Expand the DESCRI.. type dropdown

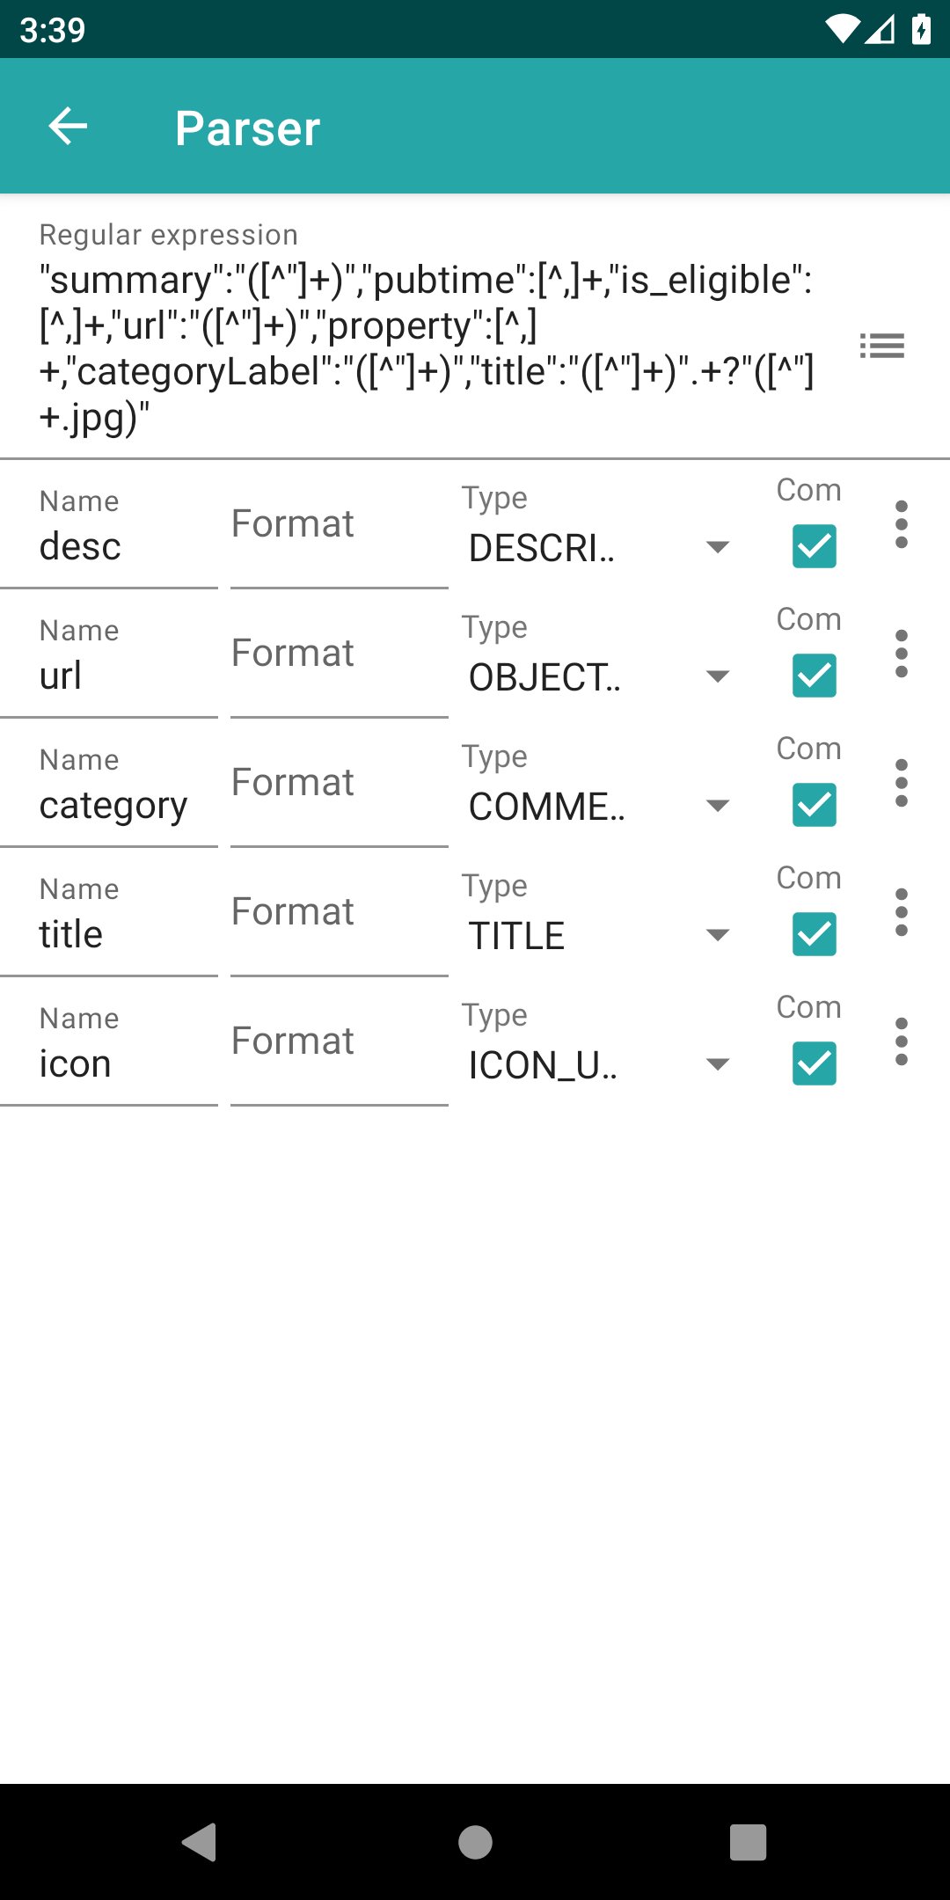point(598,548)
